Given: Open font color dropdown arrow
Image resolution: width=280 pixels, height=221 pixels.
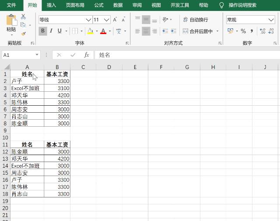Looking at the screenshot, I should coord(110,31).
